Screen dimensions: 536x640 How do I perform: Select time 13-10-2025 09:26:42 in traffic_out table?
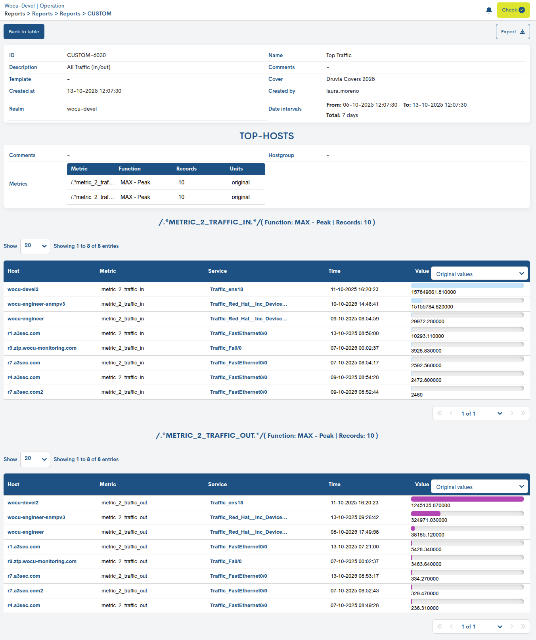tap(355, 517)
